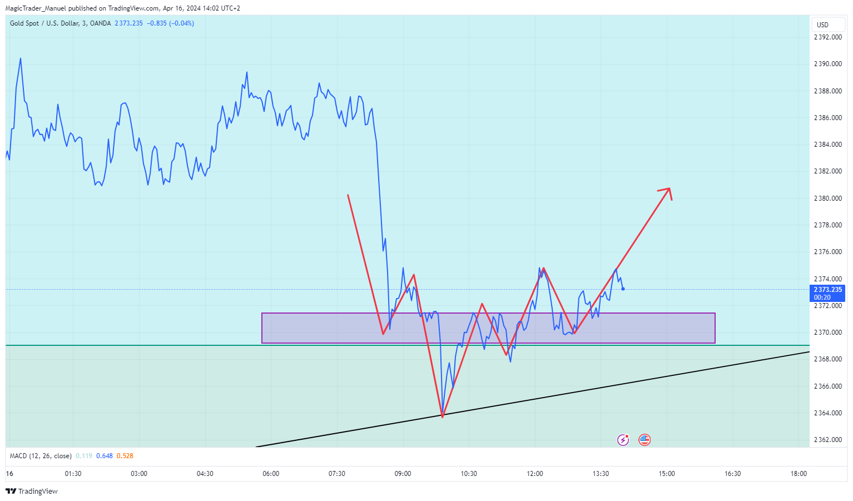The image size is (853, 501).
Task: Click the 2392.000 price axis label
Action: coord(828,37)
